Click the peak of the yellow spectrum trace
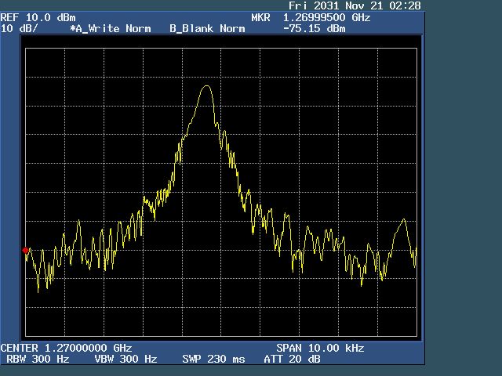Screen dimensions: 502x376 [206, 86]
